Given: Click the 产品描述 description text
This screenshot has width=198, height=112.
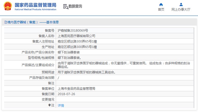Looking at the screenshot, I should tap(124, 65).
